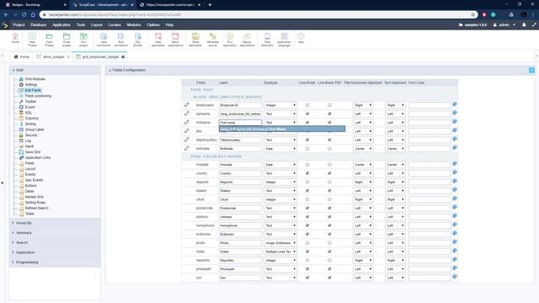Toggle Line Break checkbox for lastname
Image resolution: width=539 pixels, height=303 pixels.
pyautogui.click(x=307, y=114)
